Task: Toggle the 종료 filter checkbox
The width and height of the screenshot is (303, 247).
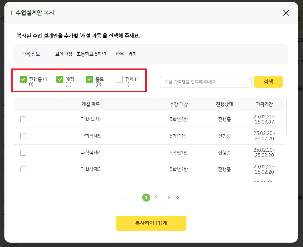Action: pyautogui.click(x=90, y=79)
